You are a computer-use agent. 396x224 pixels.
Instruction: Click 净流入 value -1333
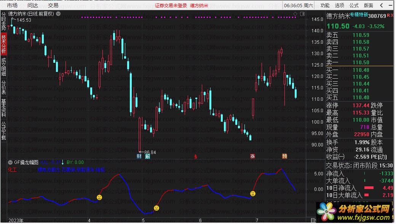386,173
